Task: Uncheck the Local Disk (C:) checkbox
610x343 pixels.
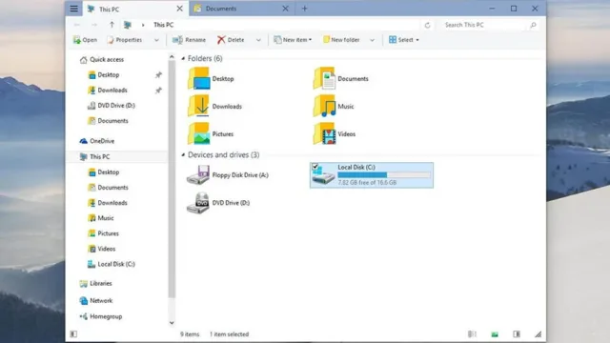Action: point(315,167)
